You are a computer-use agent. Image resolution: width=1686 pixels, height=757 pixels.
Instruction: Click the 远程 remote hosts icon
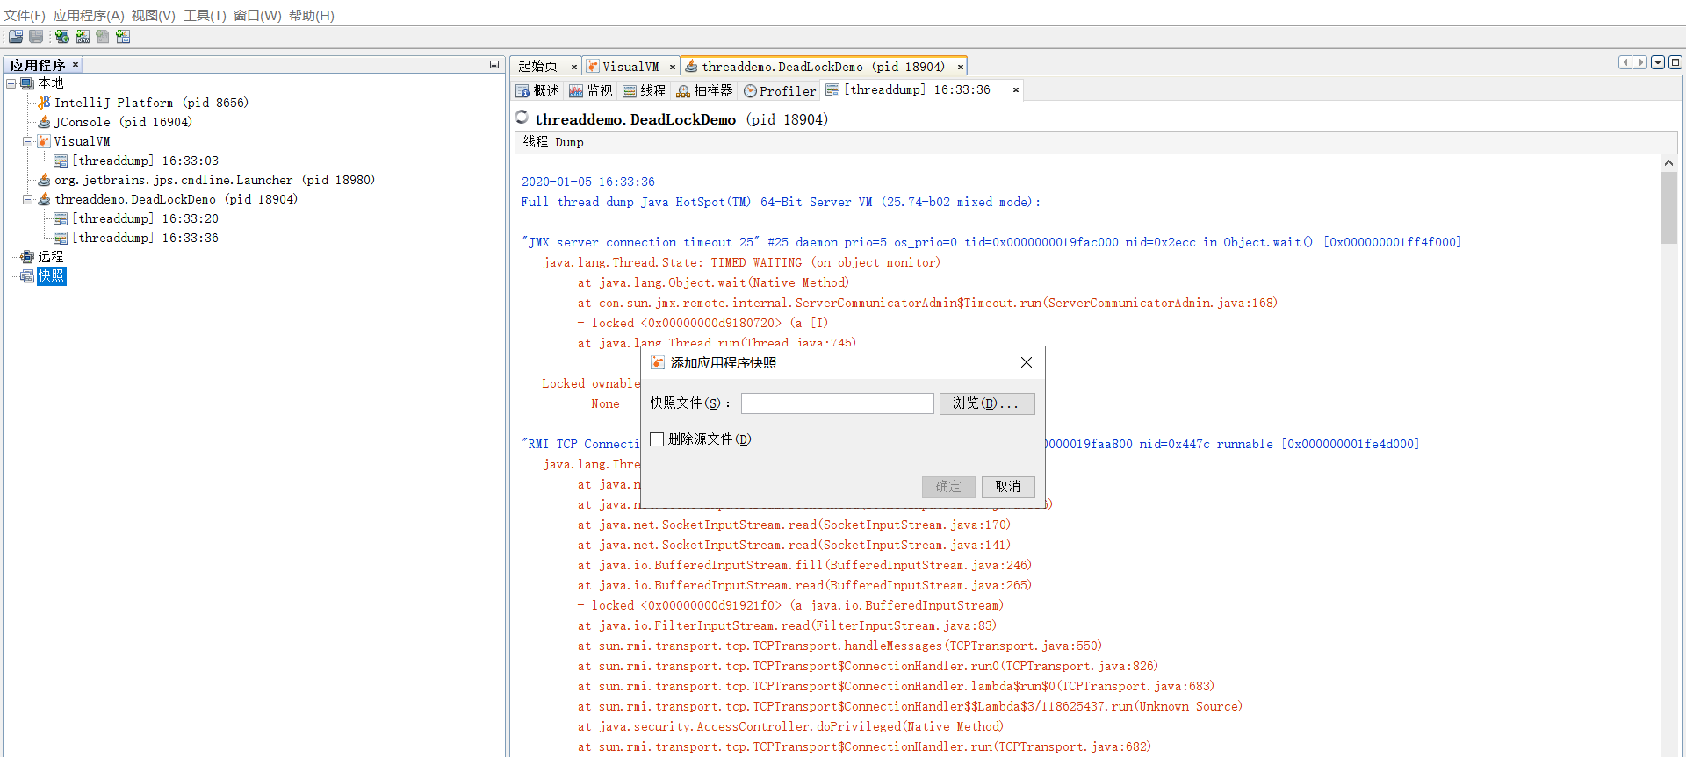(x=27, y=257)
